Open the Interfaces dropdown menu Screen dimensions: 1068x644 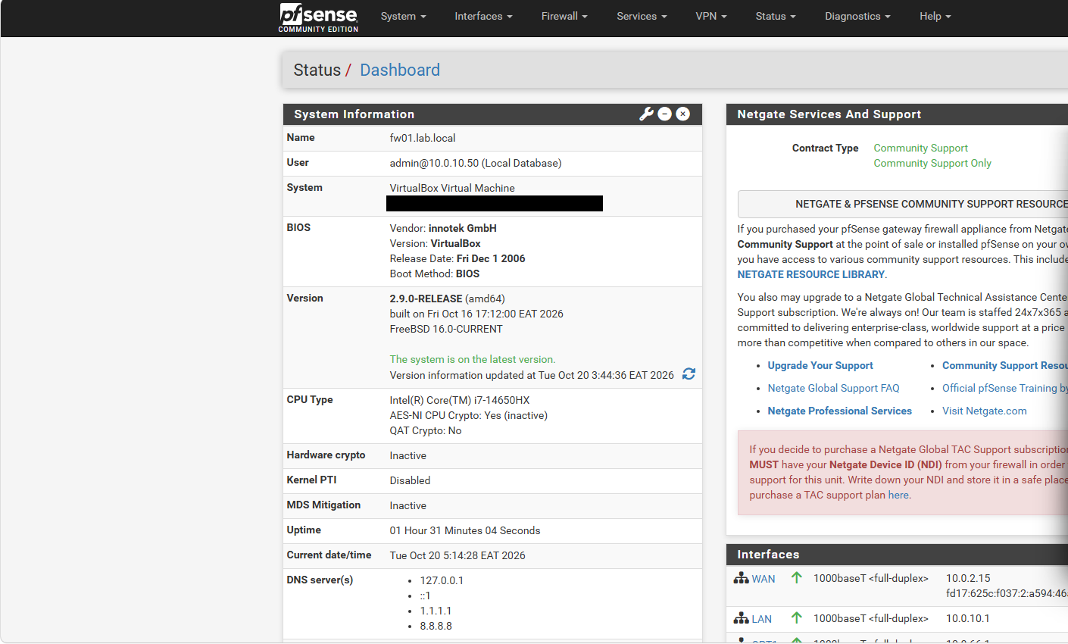(483, 16)
